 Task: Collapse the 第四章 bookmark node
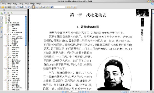(x=4, y=57)
